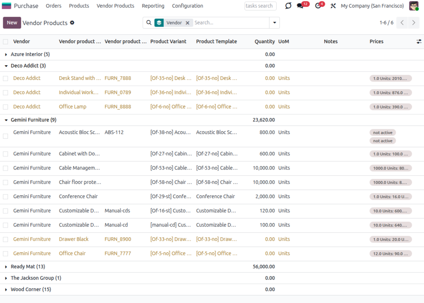Select the Conference Chair row checkbox
The width and height of the screenshot is (424, 303).
(6, 196)
